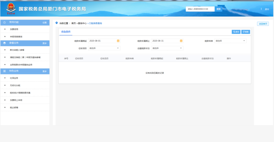Viewport: 274px width, 142px height.
Task: Click the 税款所属期止 date field
Action: pyautogui.click(x=167, y=41)
